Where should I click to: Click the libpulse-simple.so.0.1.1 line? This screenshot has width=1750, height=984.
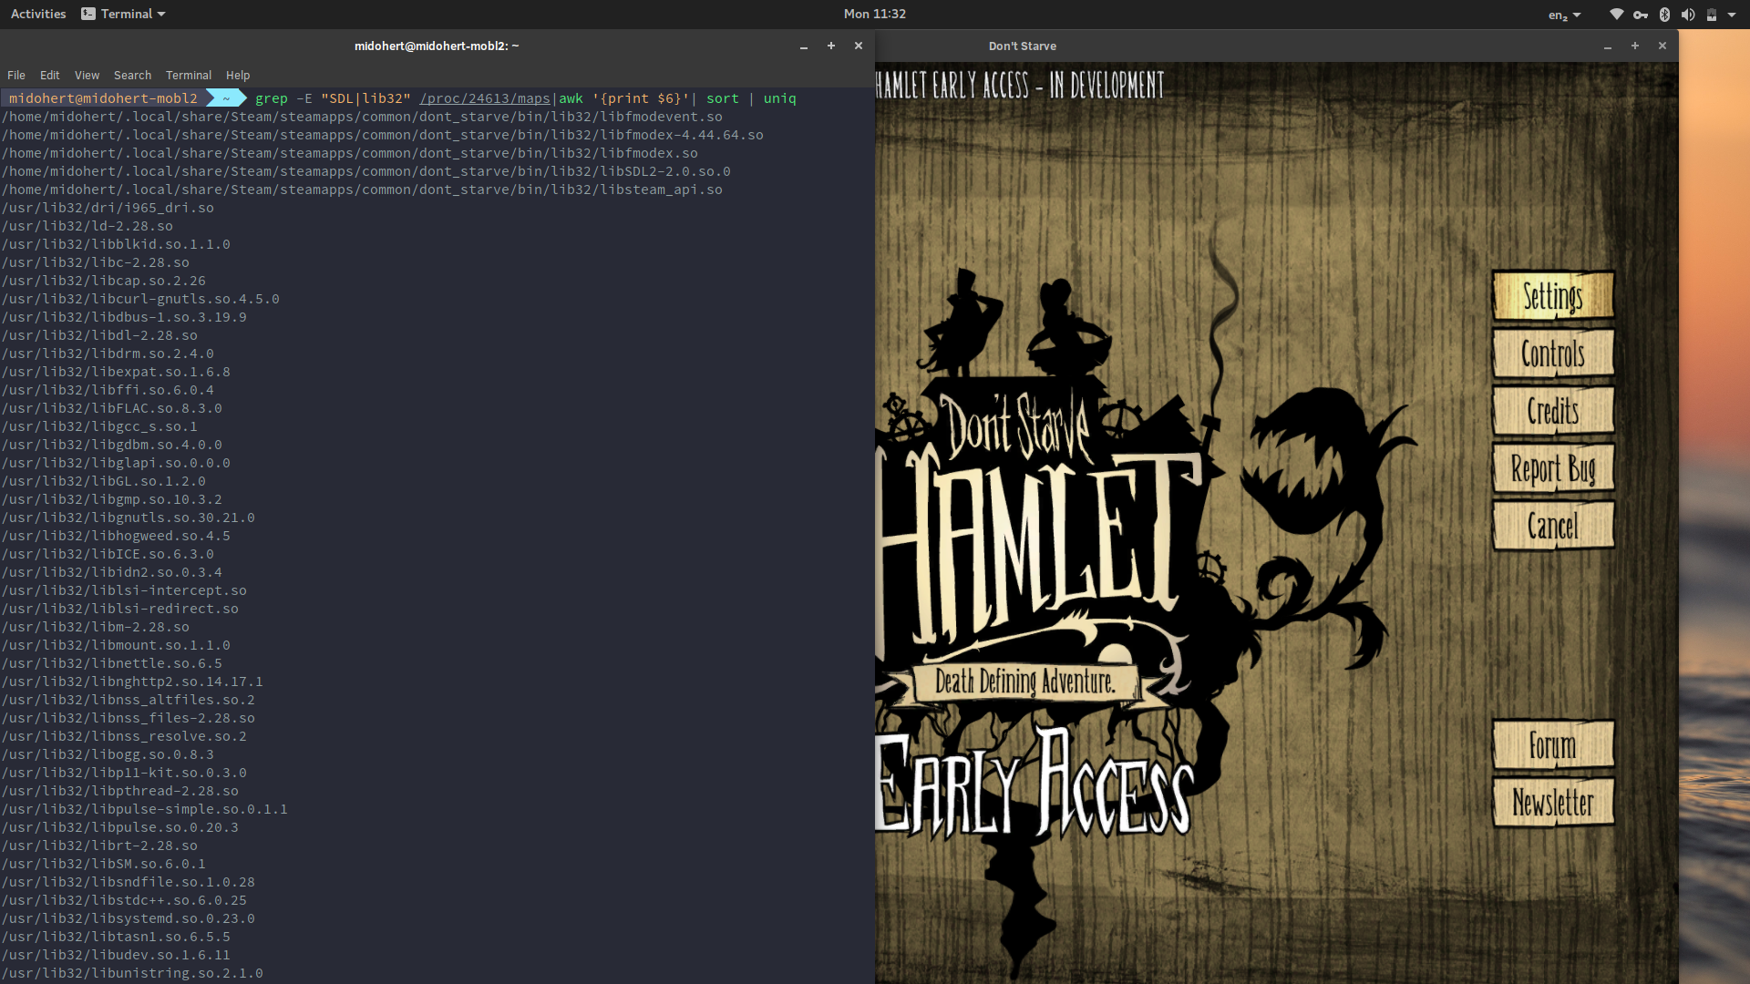coord(145,809)
